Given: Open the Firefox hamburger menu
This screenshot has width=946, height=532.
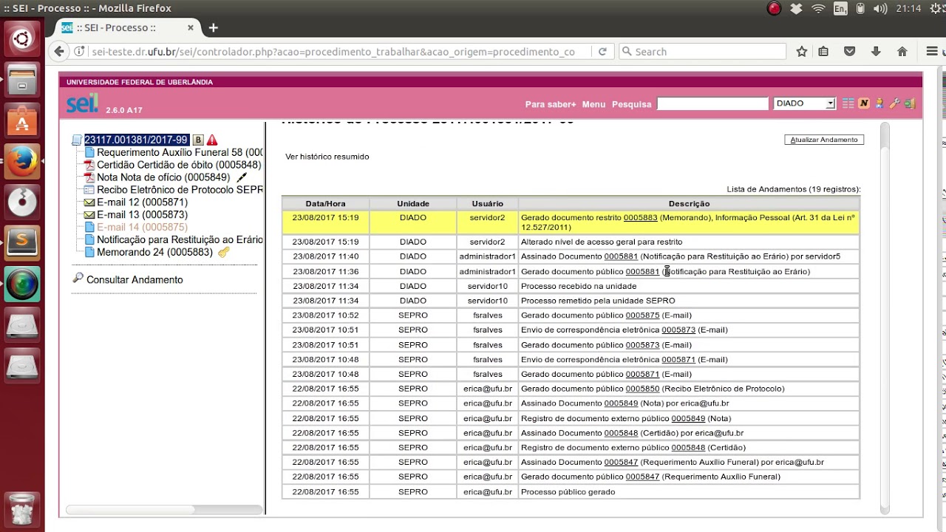Looking at the screenshot, I should coord(932,52).
